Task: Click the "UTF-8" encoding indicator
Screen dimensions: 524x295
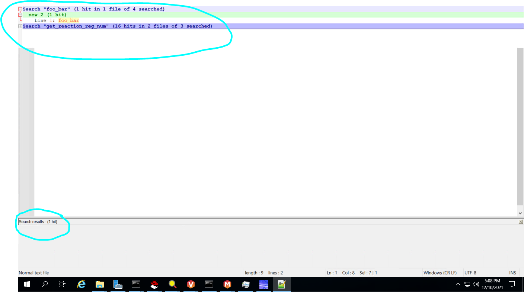Action: (x=470, y=273)
